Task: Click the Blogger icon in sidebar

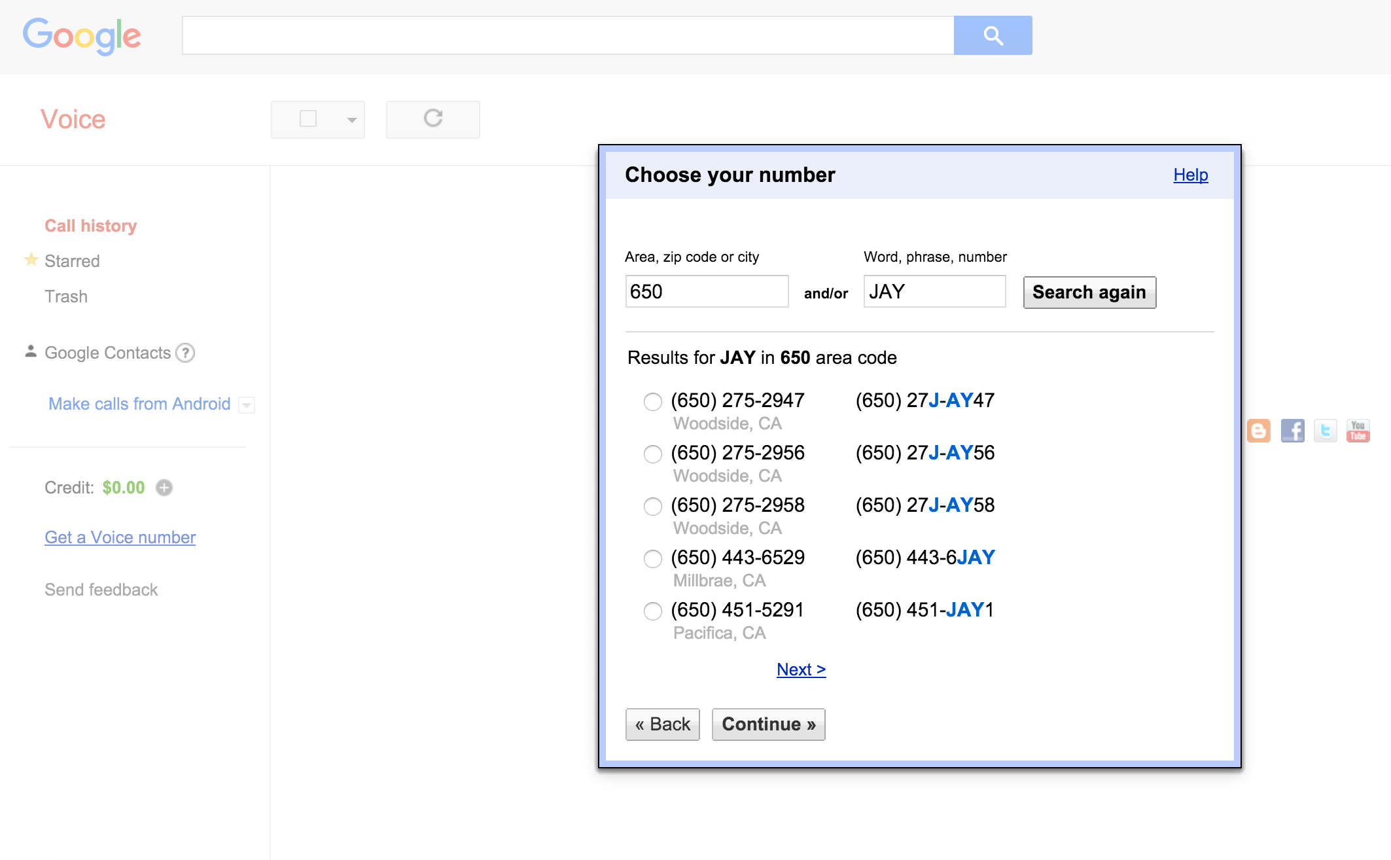Action: (1263, 429)
